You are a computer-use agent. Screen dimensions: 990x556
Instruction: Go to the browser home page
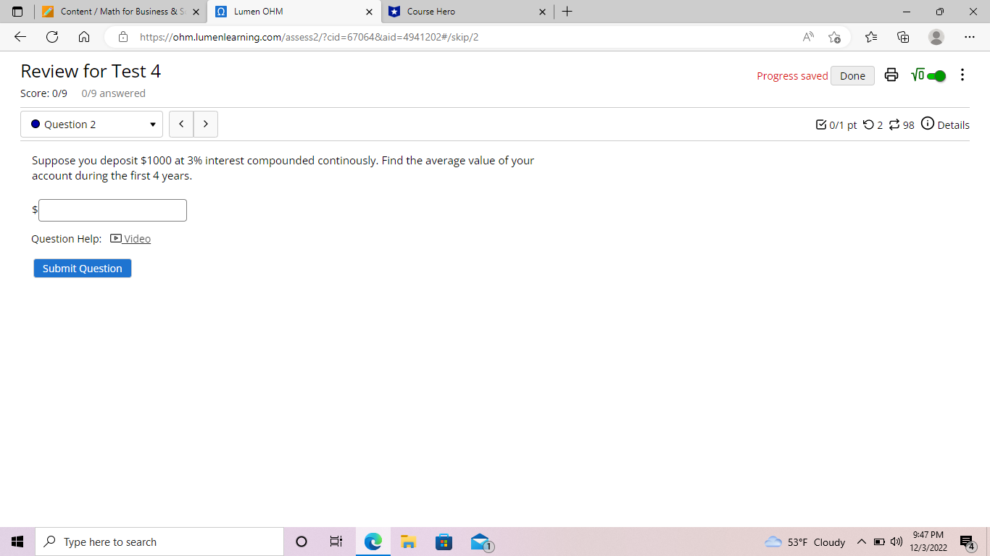[x=84, y=37]
